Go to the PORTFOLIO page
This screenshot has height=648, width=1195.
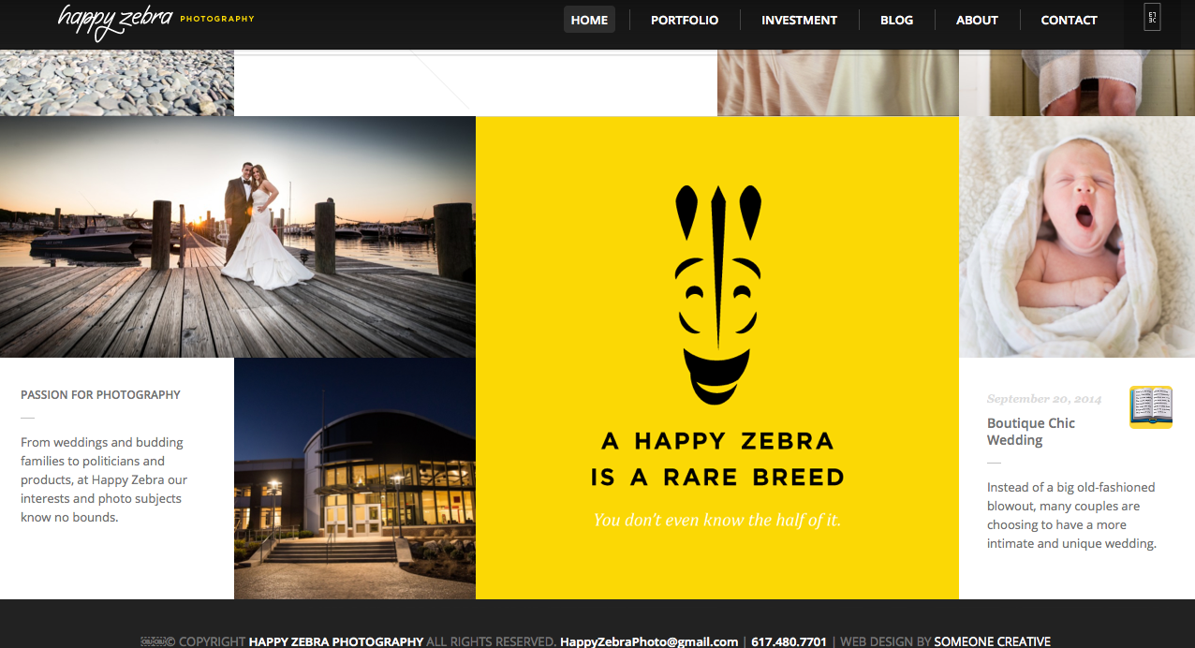click(685, 20)
